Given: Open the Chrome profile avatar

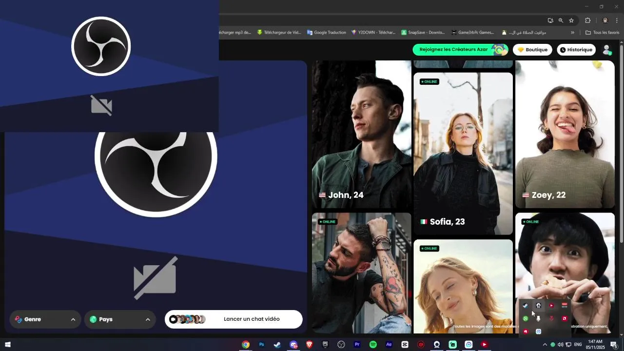Looking at the screenshot, I should point(605,20).
